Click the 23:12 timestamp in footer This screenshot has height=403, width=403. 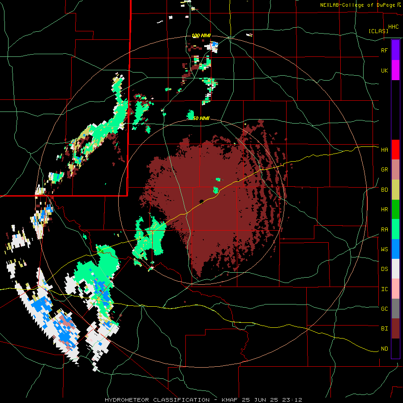tap(293, 400)
